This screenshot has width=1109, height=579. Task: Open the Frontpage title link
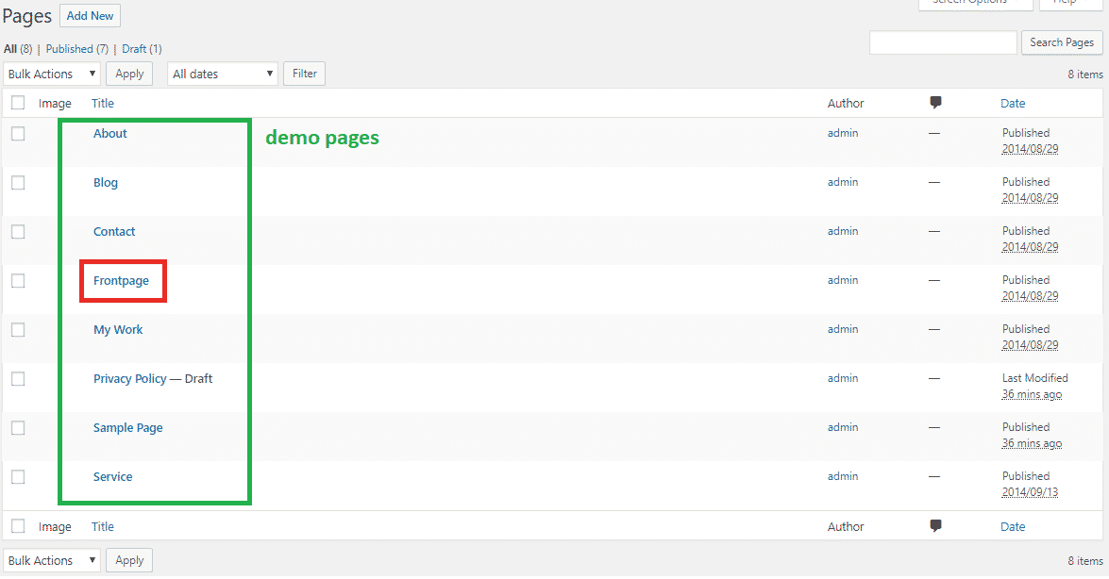click(121, 281)
